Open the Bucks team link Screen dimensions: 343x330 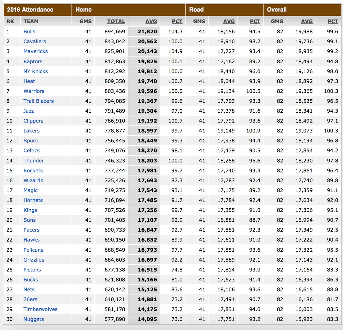[x=31, y=280]
